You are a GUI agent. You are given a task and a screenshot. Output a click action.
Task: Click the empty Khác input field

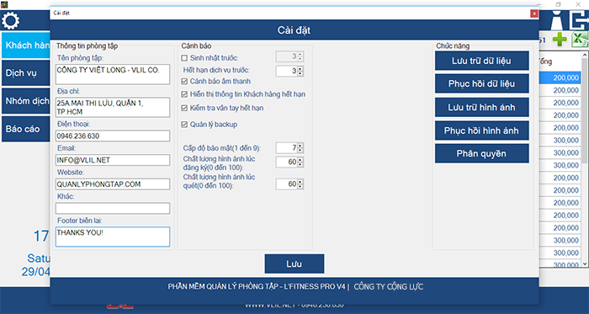113,208
